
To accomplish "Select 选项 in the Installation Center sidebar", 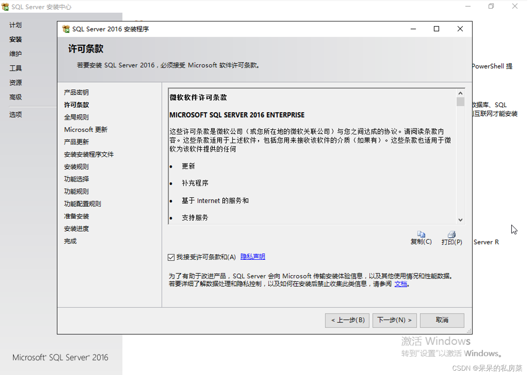I will 15,115.
